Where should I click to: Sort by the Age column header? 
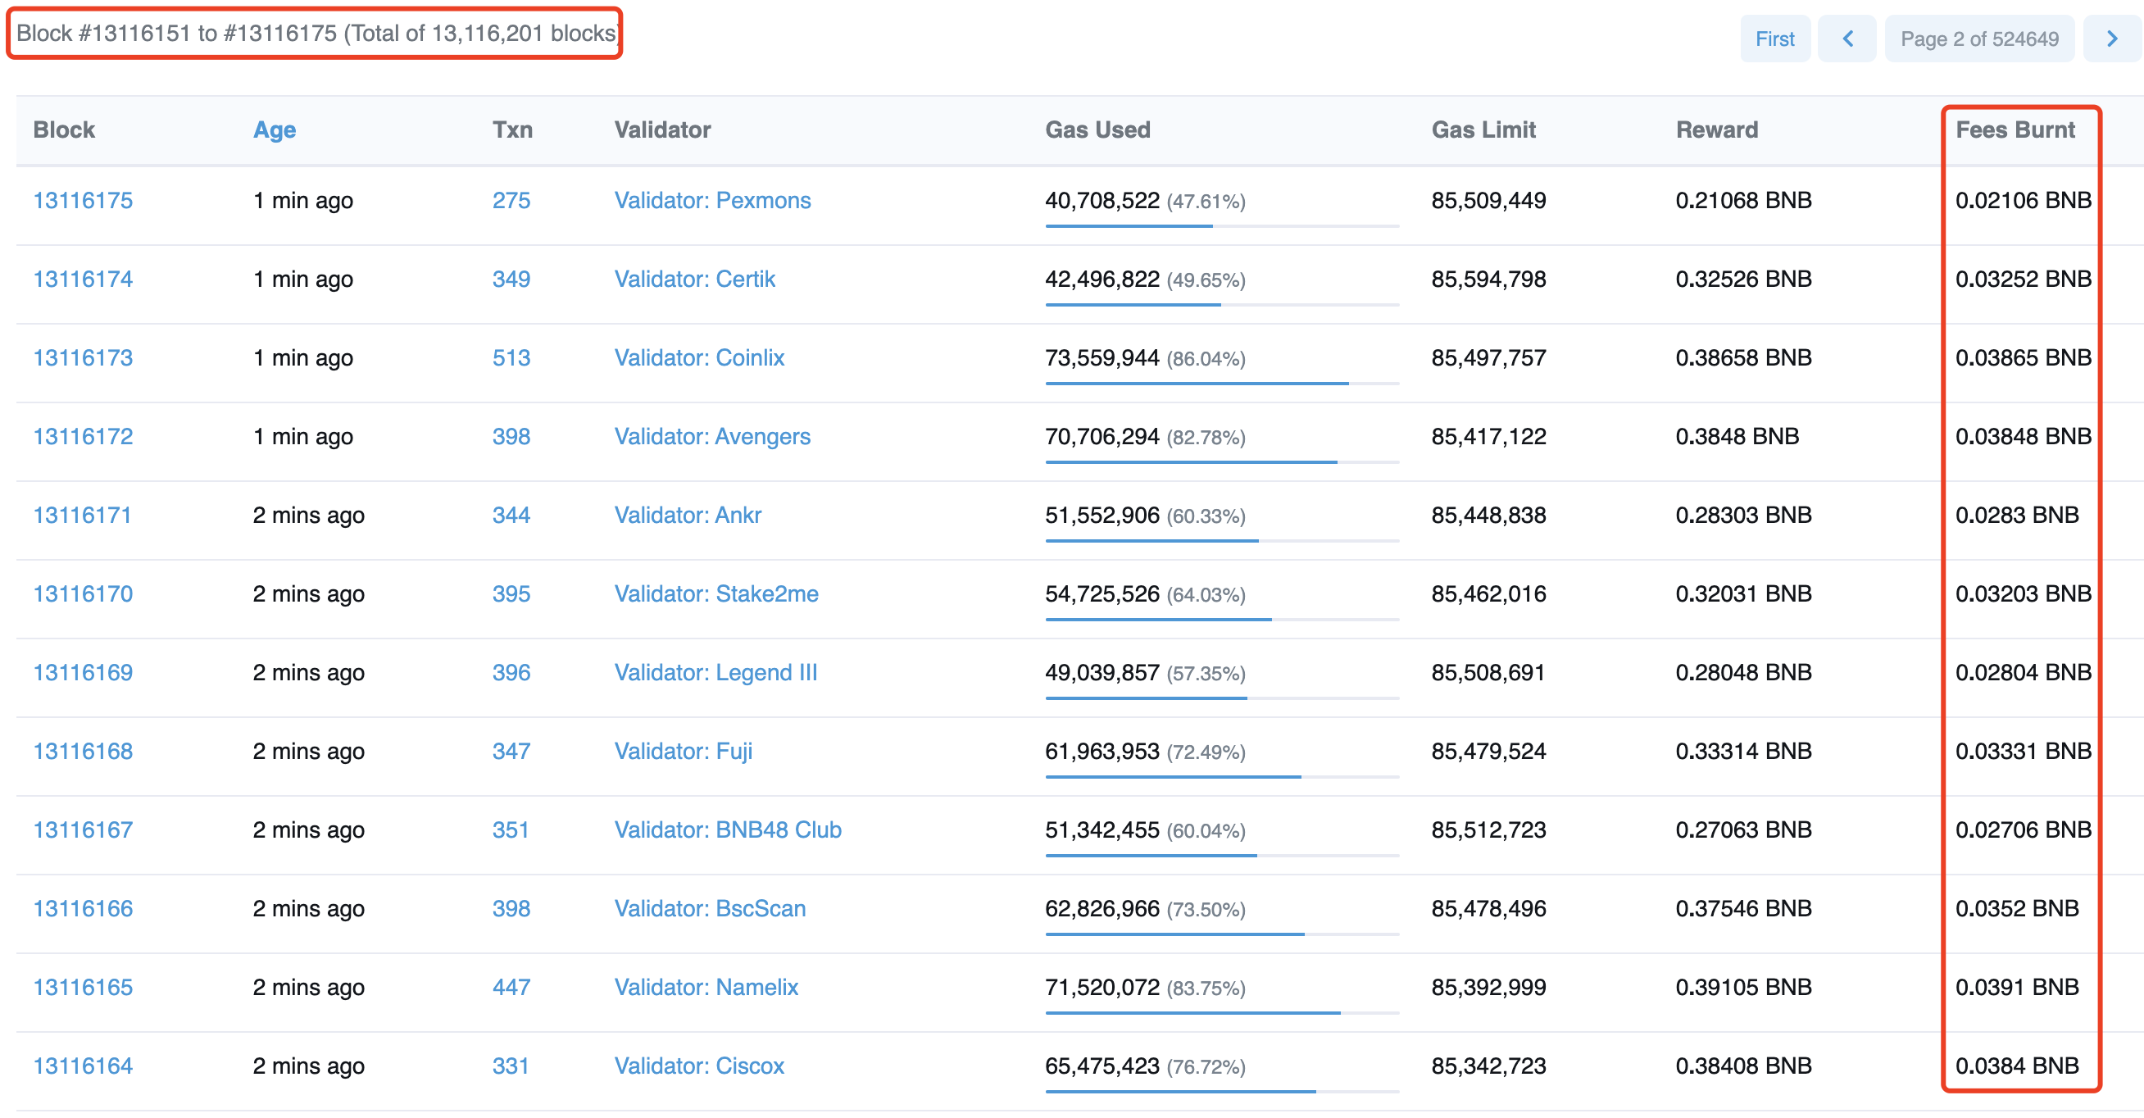(274, 130)
